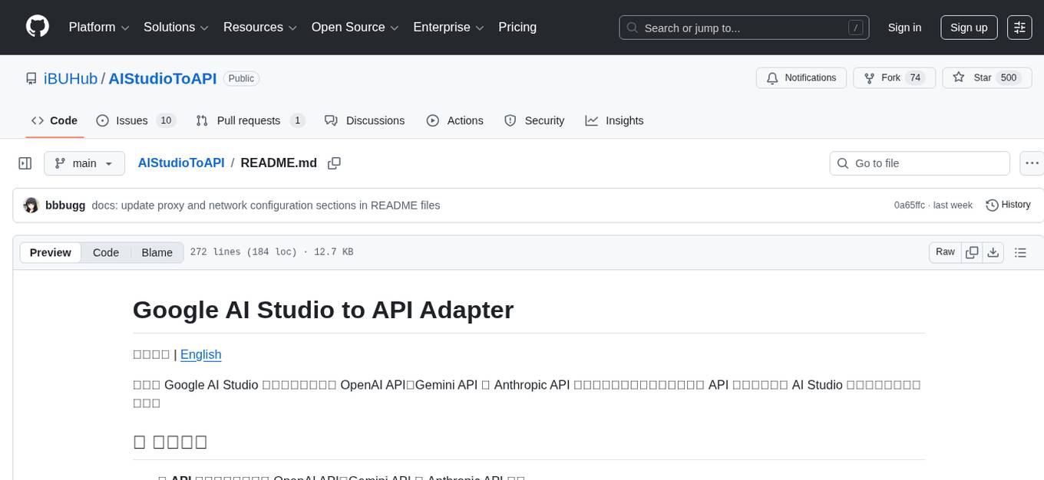Click the notifications bell

click(771, 77)
